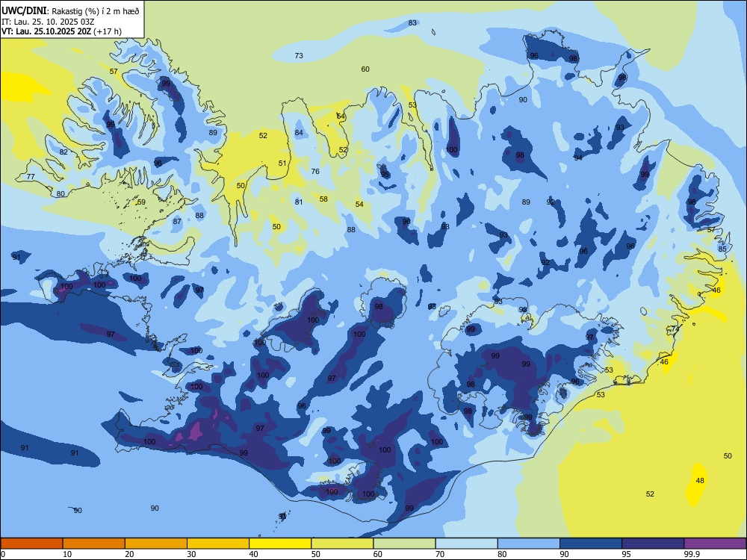Click the light orange 20–30 legend swatch

point(156,544)
